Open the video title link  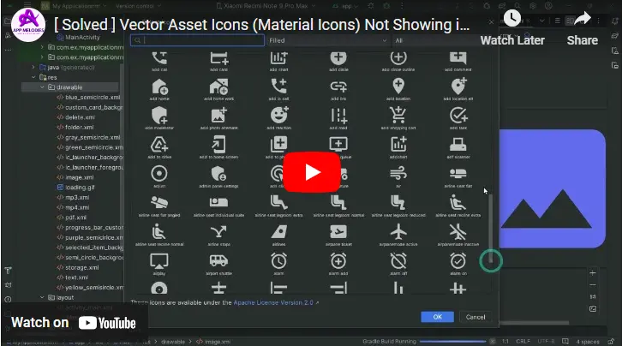[262, 25]
